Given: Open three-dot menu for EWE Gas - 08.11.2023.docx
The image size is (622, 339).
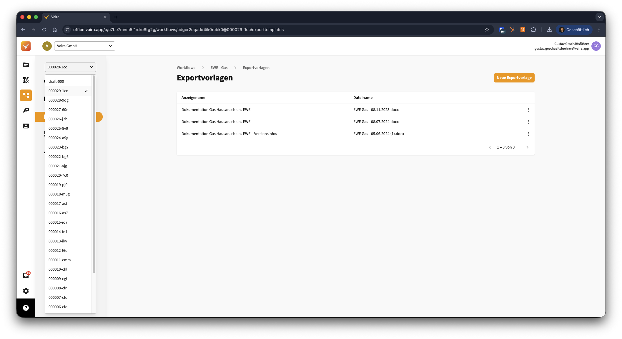Looking at the screenshot, I should 528,110.
